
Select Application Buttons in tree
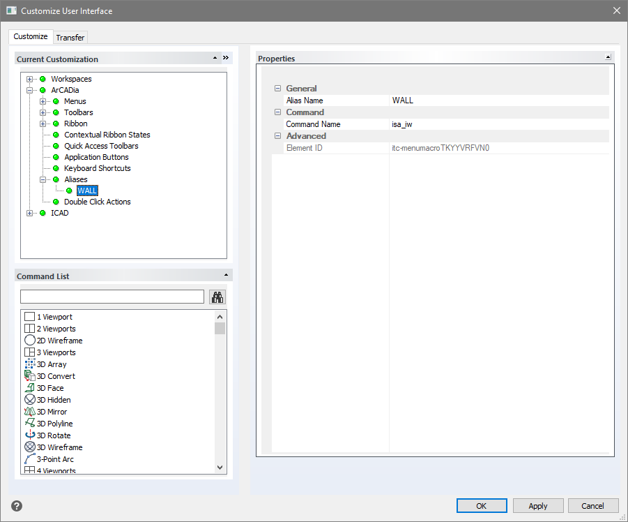(96, 158)
